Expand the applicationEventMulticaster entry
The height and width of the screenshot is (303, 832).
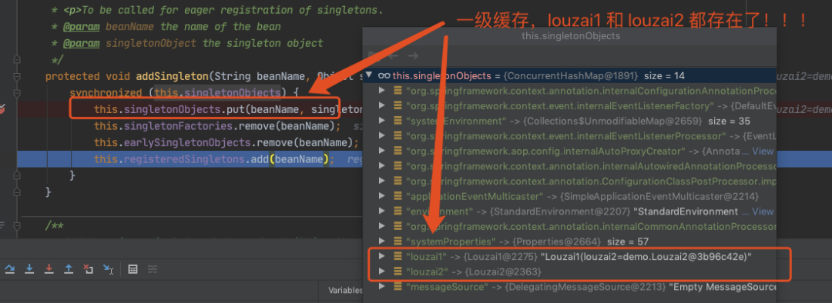381,196
